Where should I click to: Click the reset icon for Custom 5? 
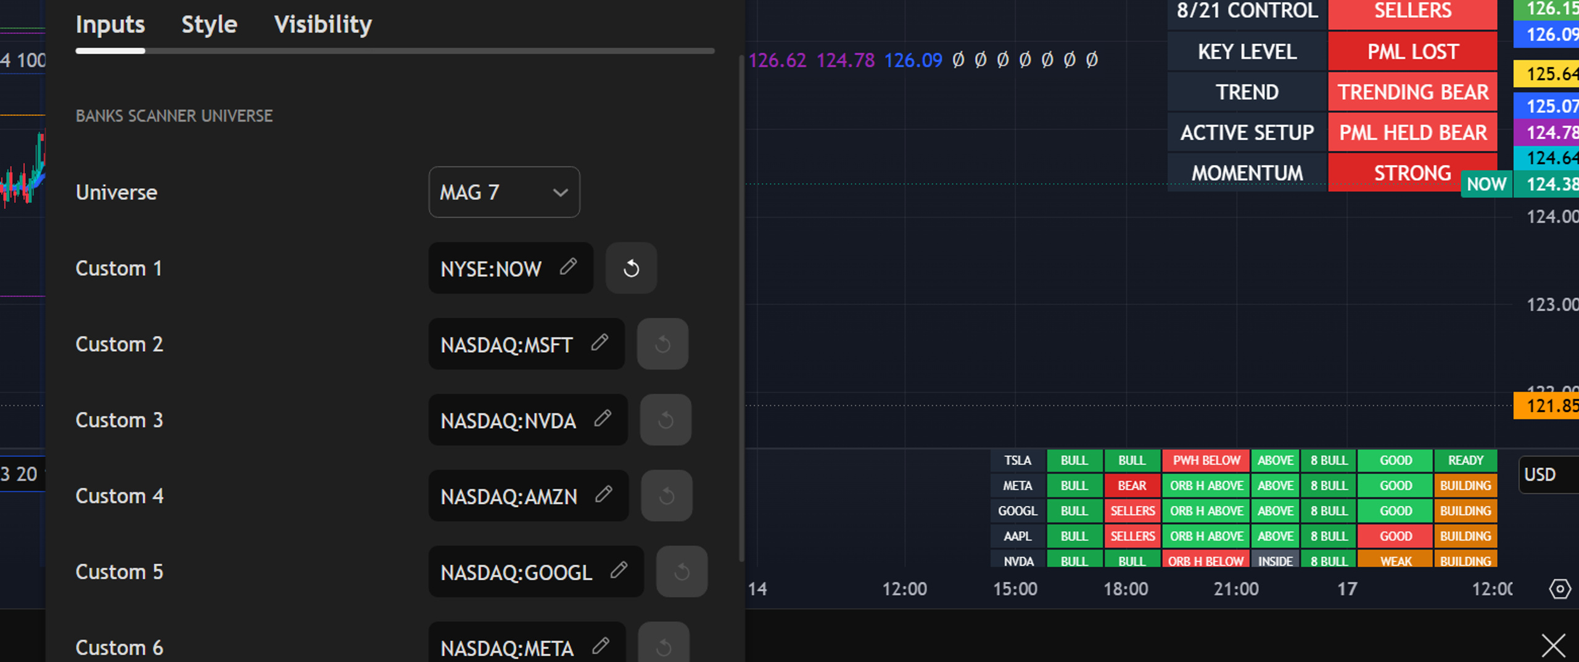pyautogui.click(x=682, y=572)
